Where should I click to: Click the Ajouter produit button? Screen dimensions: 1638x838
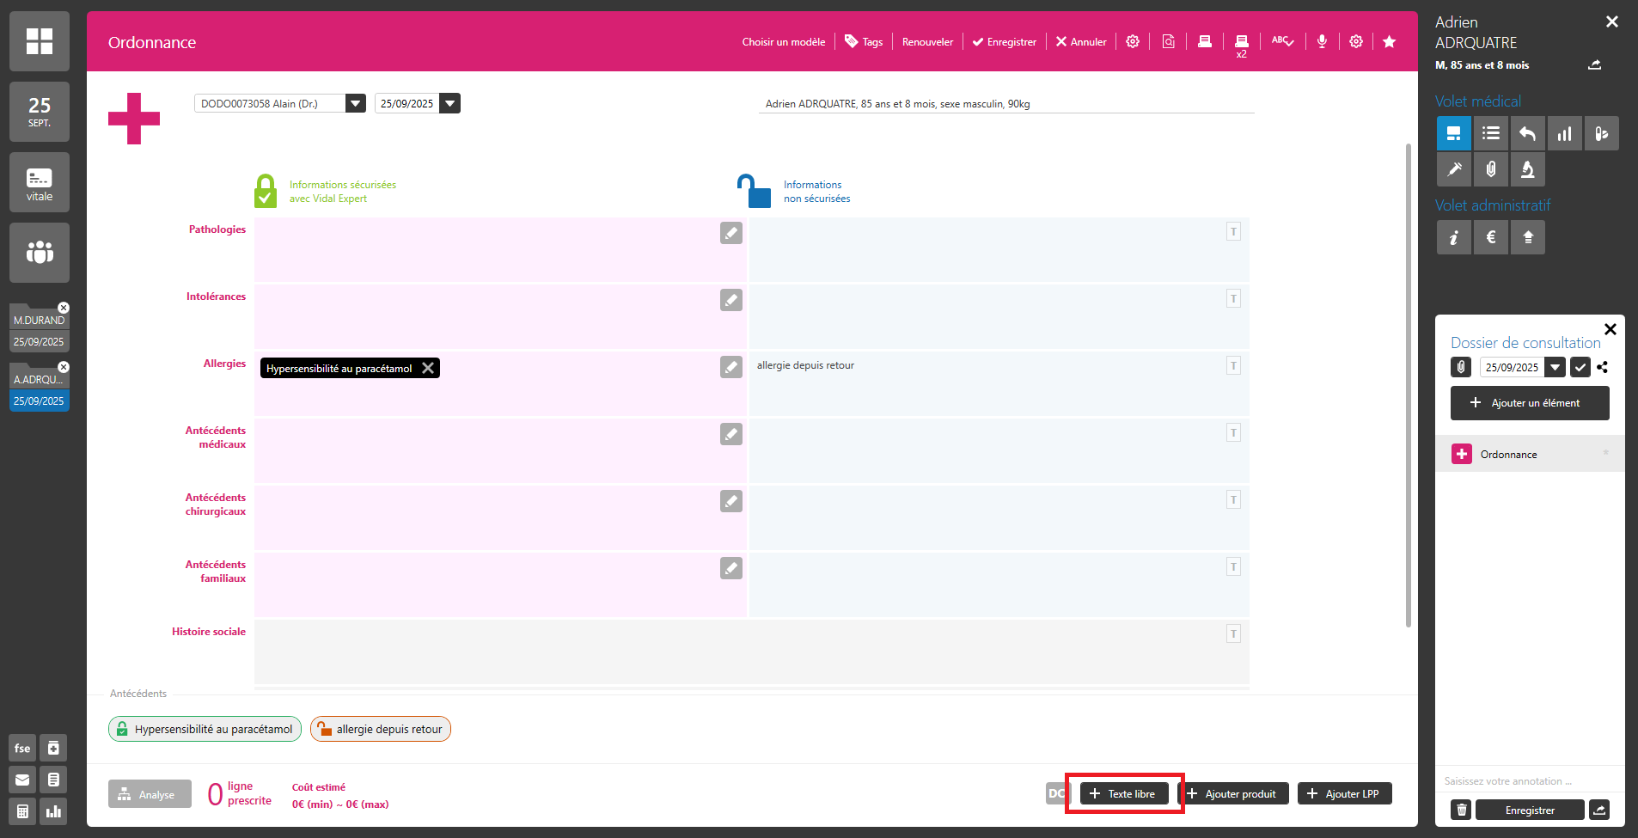click(1233, 793)
